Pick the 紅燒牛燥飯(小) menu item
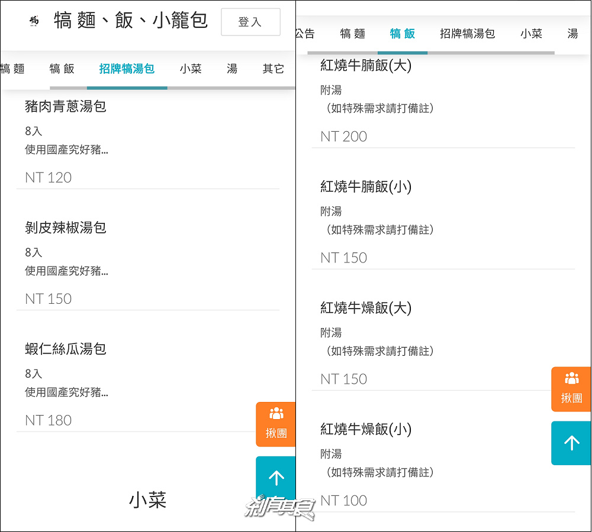Viewport: 592px width, 532px height. [x=366, y=429]
